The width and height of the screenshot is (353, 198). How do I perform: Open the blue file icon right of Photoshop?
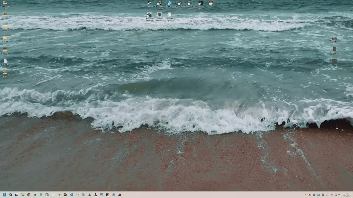pyautogui.click(x=83, y=195)
